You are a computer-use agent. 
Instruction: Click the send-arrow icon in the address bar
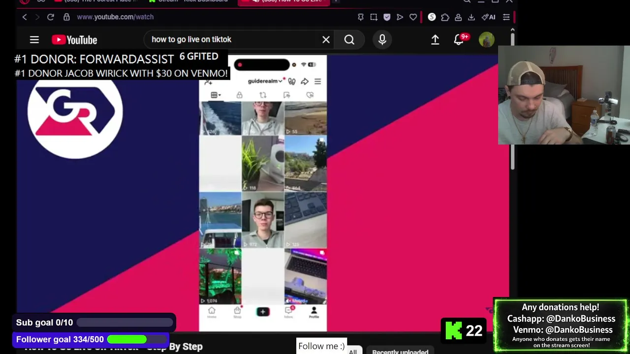click(400, 17)
